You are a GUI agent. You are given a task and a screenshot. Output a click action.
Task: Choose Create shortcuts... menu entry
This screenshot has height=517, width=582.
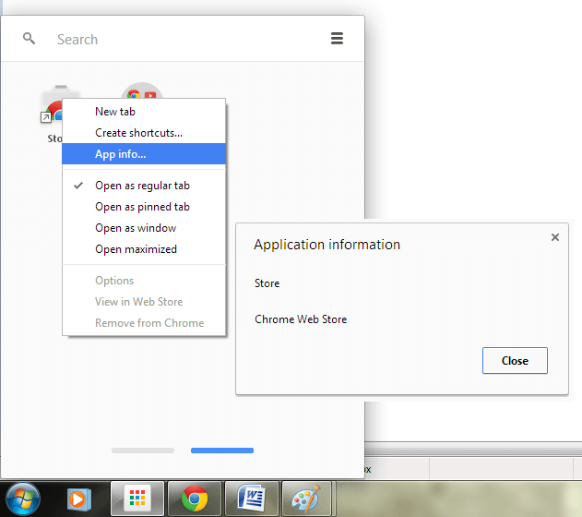tap(138, 133)
